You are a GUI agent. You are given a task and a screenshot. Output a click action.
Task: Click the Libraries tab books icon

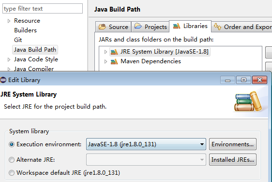(x=177, y=26)
